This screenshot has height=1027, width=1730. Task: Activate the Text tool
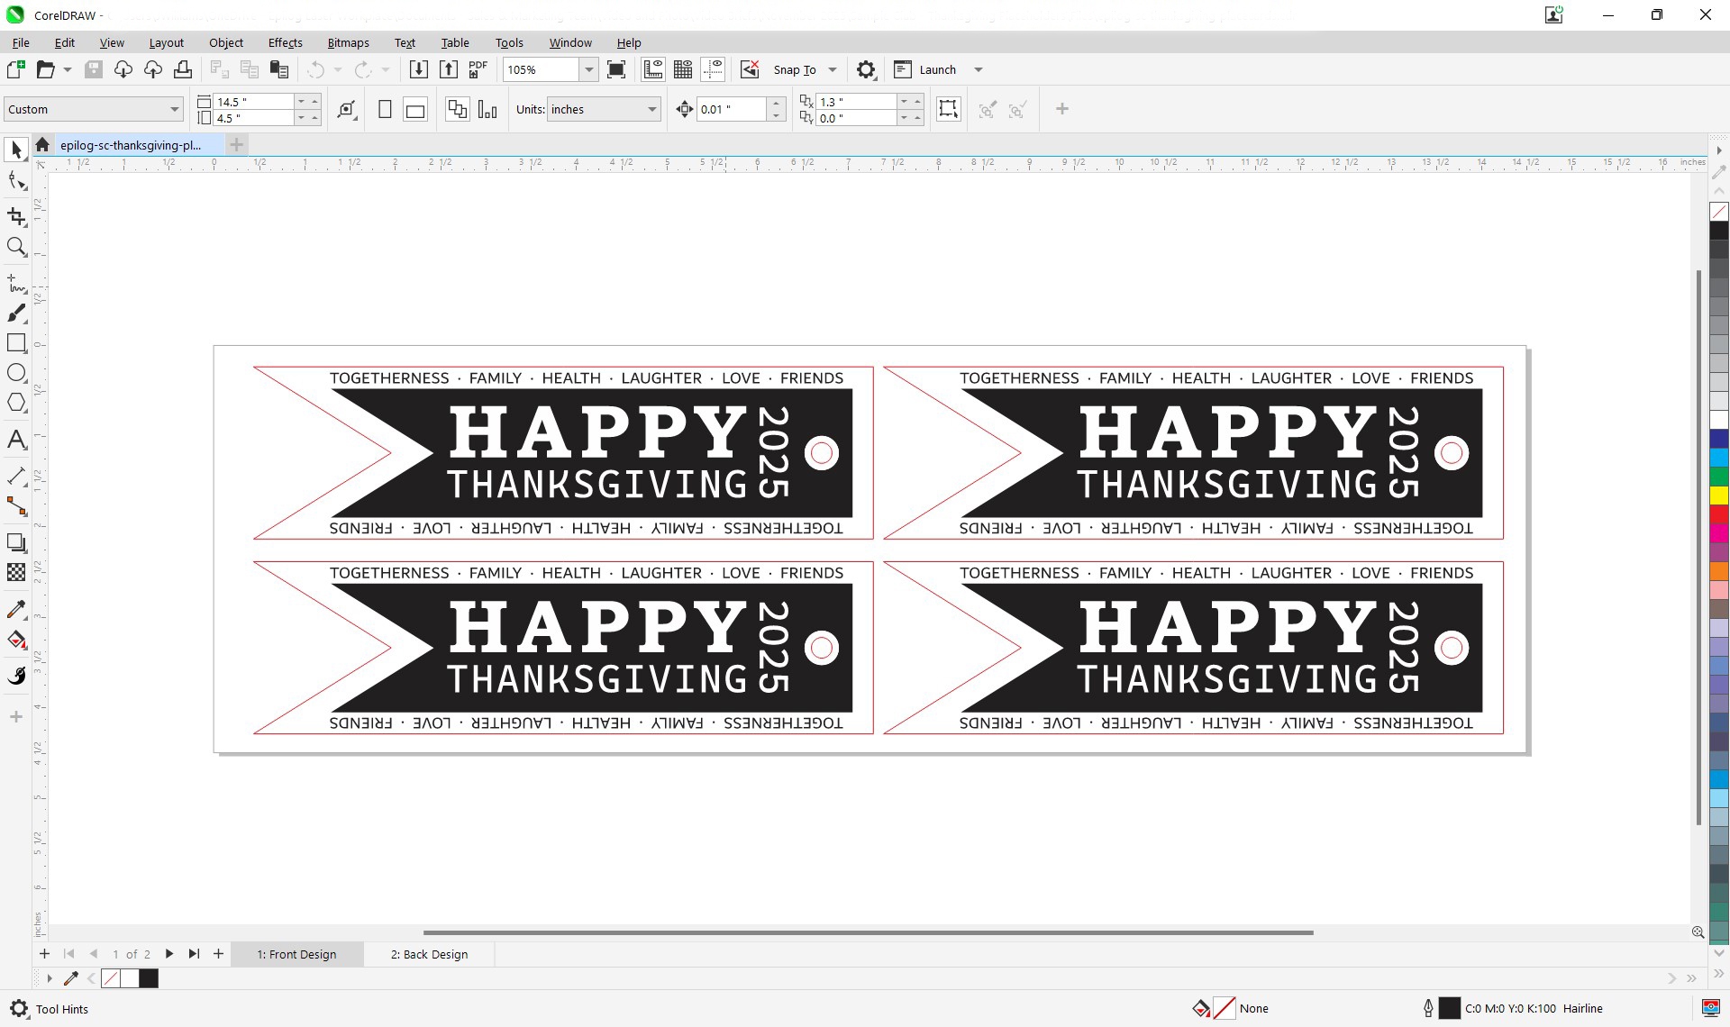pyautogui.click(x=16, y=440)
